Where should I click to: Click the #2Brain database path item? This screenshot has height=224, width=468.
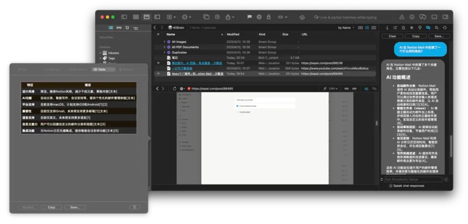coord(176,28)
